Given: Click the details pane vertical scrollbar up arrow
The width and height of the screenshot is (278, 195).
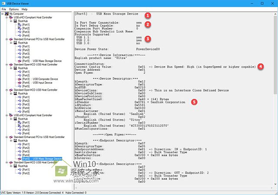Looking at the screenshot, I should [x=275, y=14].
